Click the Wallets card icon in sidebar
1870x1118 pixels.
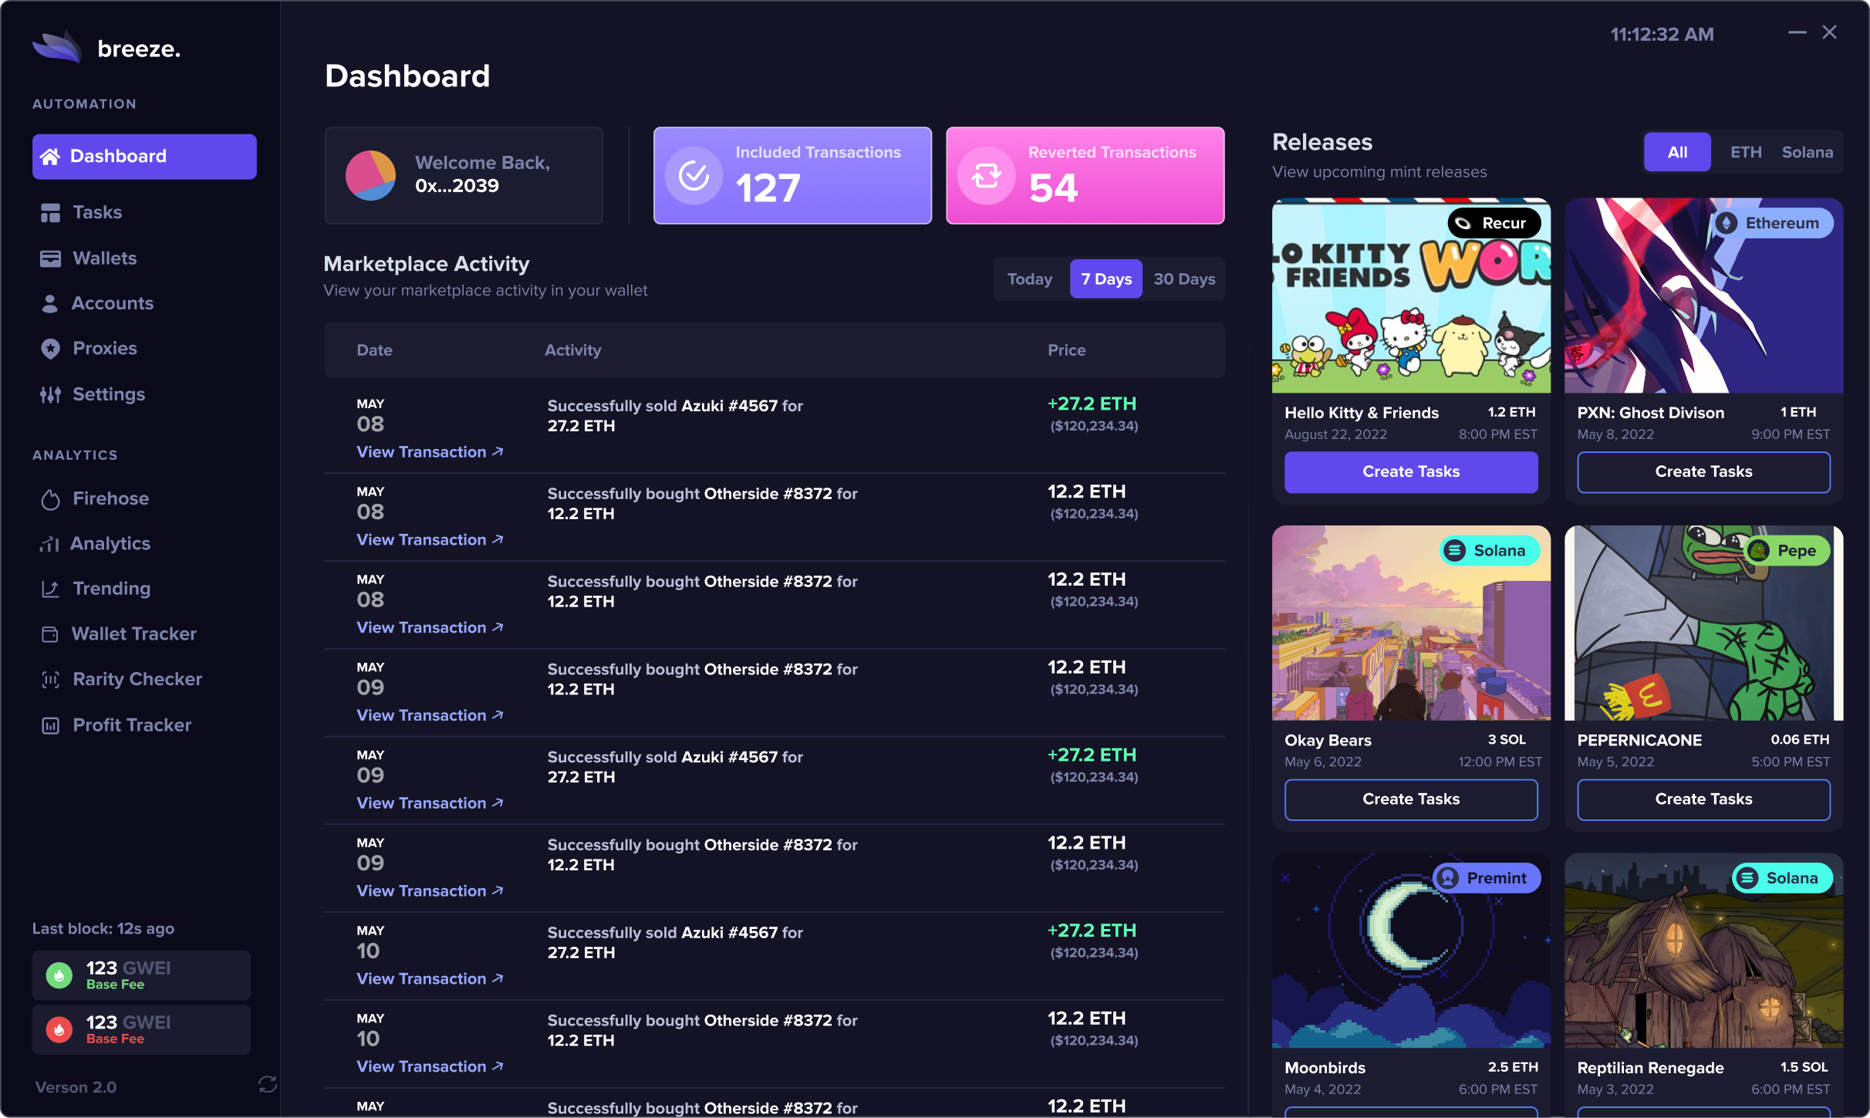coord(50,258)
